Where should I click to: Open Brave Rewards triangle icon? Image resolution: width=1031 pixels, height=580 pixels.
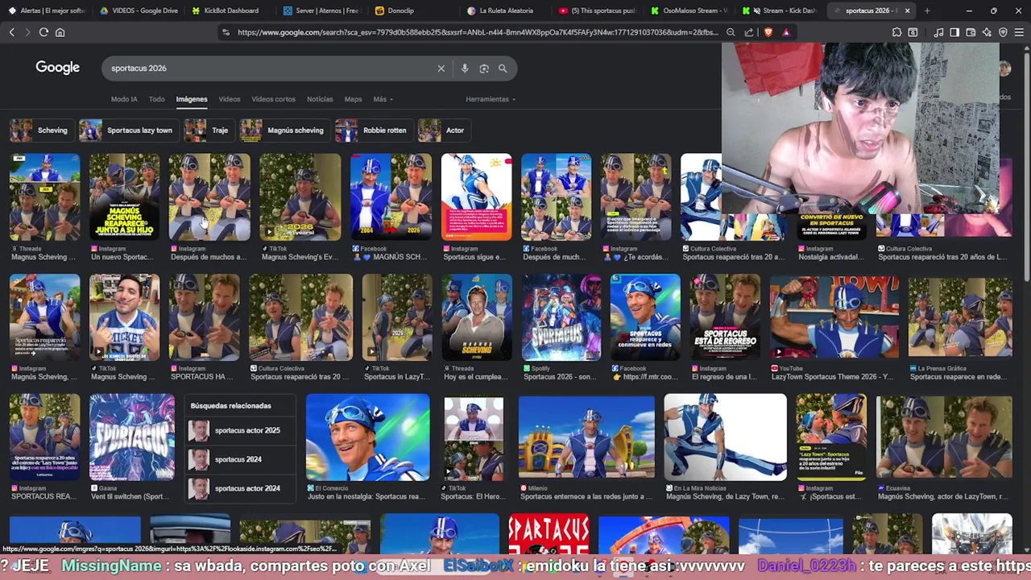click(x=786, y=32)
